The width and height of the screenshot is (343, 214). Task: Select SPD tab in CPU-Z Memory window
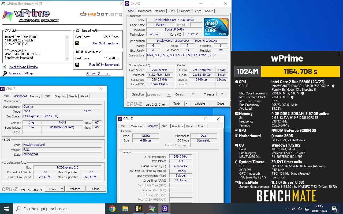pos(165,126)
